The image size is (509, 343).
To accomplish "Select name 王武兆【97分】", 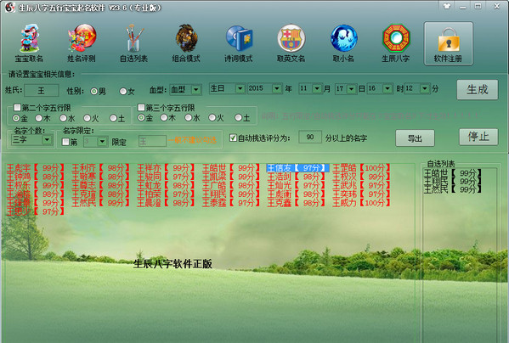I will coord(361,185).
